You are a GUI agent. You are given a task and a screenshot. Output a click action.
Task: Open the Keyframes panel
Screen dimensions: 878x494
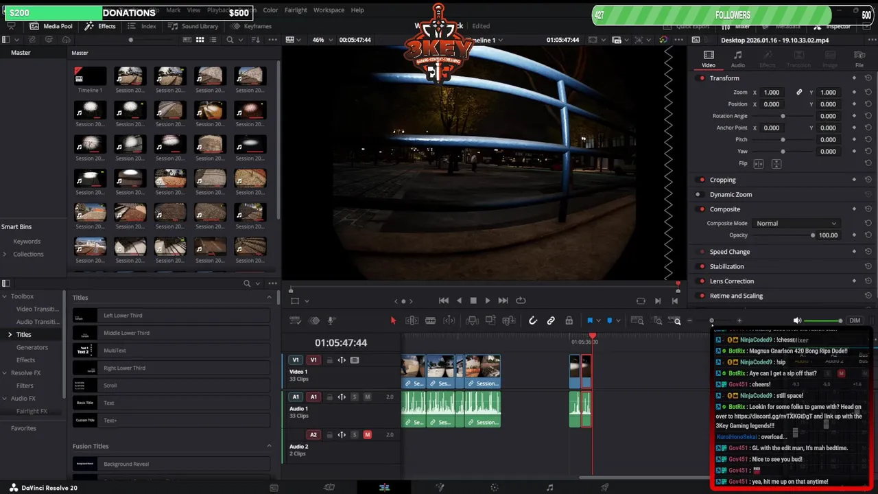[251, 26]
